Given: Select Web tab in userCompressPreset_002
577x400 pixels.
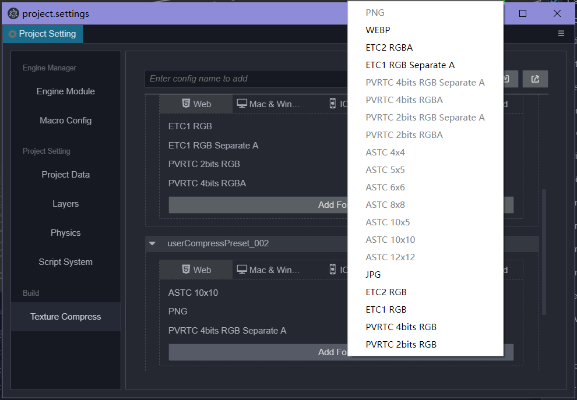Looking at the screenshot, I should [196, 270].
